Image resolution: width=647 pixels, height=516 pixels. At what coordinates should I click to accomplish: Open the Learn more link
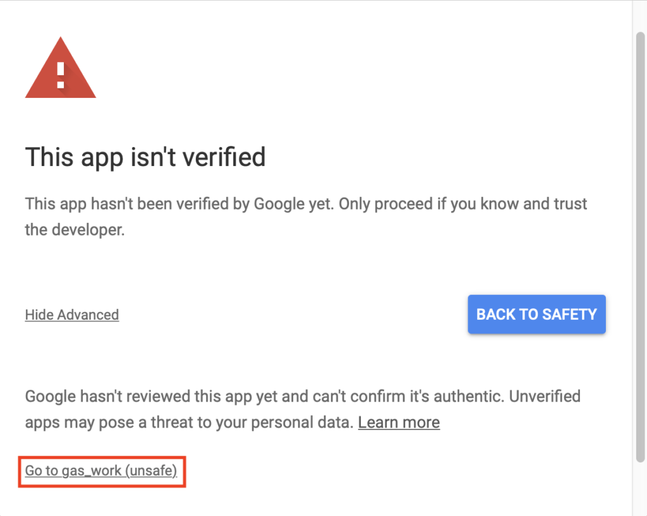click(399, 423)
